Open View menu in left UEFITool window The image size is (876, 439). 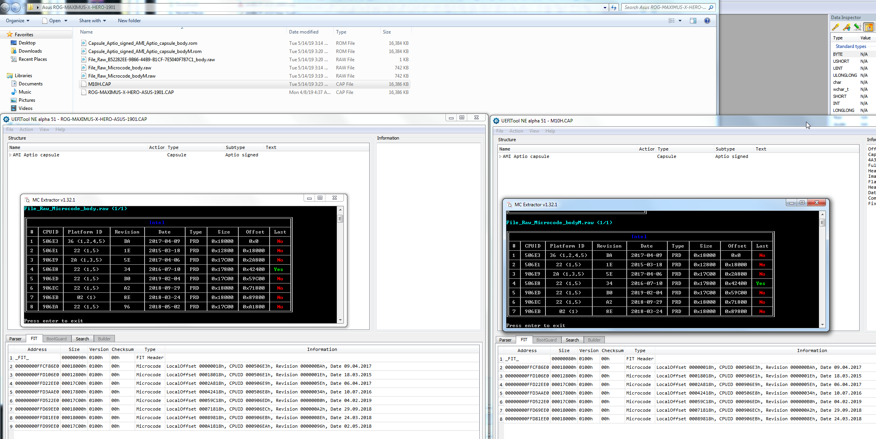click(x=44, y=129)
